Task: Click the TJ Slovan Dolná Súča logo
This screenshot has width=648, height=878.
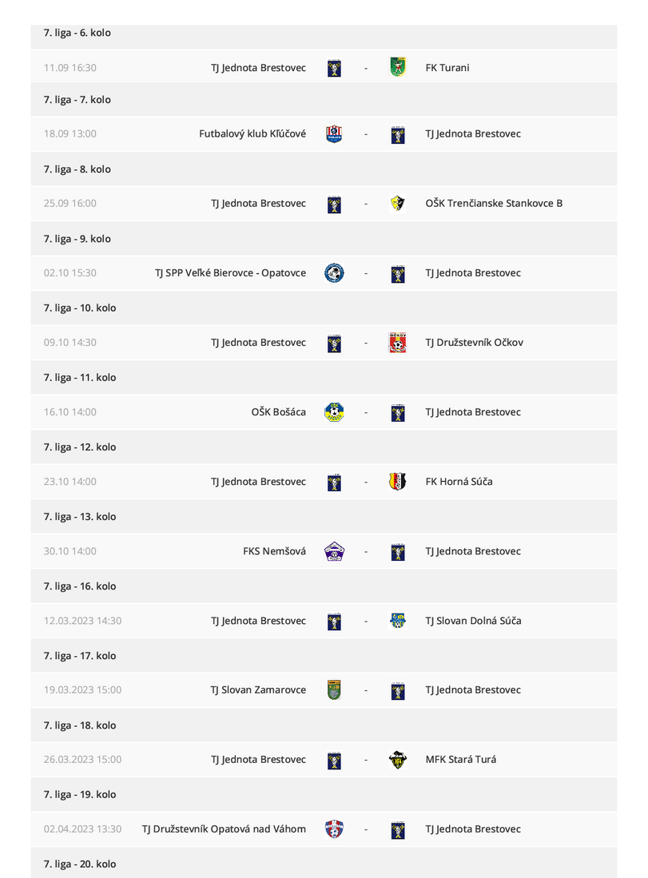Action: [x=398, y=621]
